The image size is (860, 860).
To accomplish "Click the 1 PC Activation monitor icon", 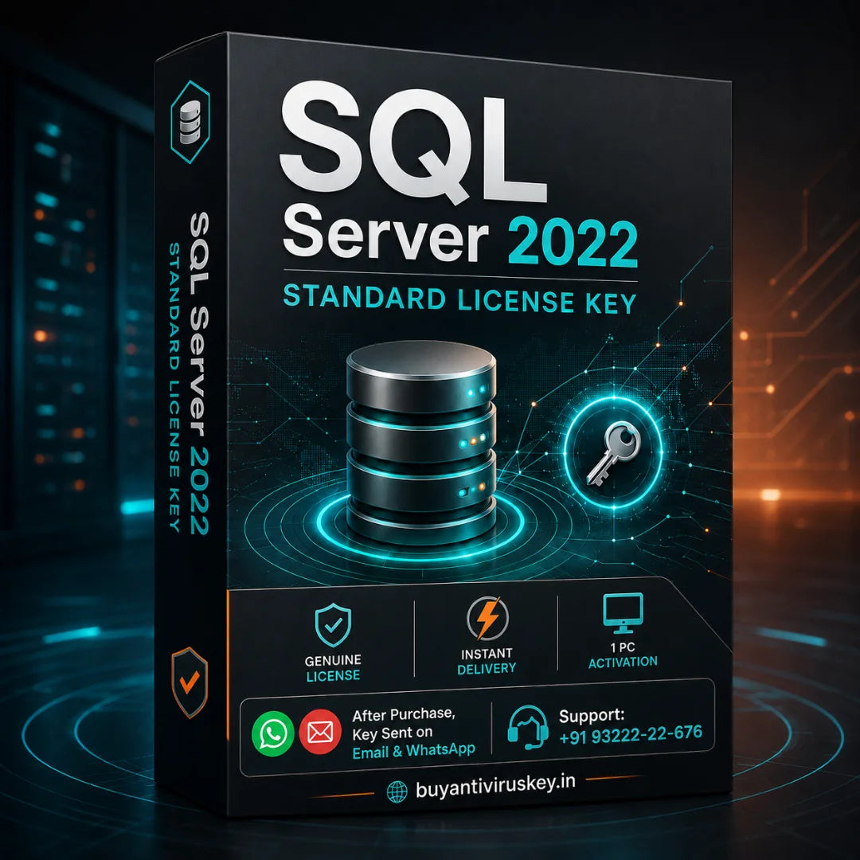I will click(x=623, y=613).
